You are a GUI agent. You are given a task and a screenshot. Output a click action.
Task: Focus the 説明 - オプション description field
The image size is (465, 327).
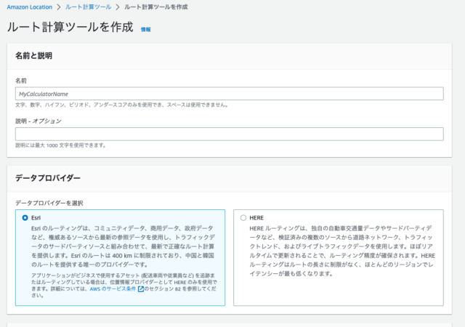click(x=230, y=134)
